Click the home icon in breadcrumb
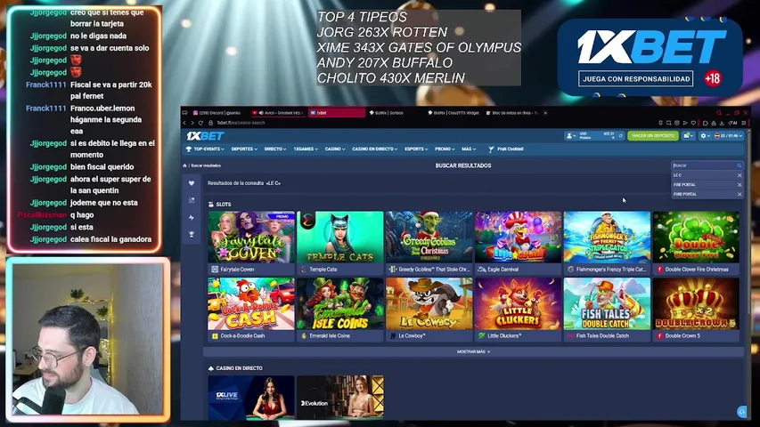The width and height of the screenshot is (760, 427). pyautogui.click(x=184, y=165)
